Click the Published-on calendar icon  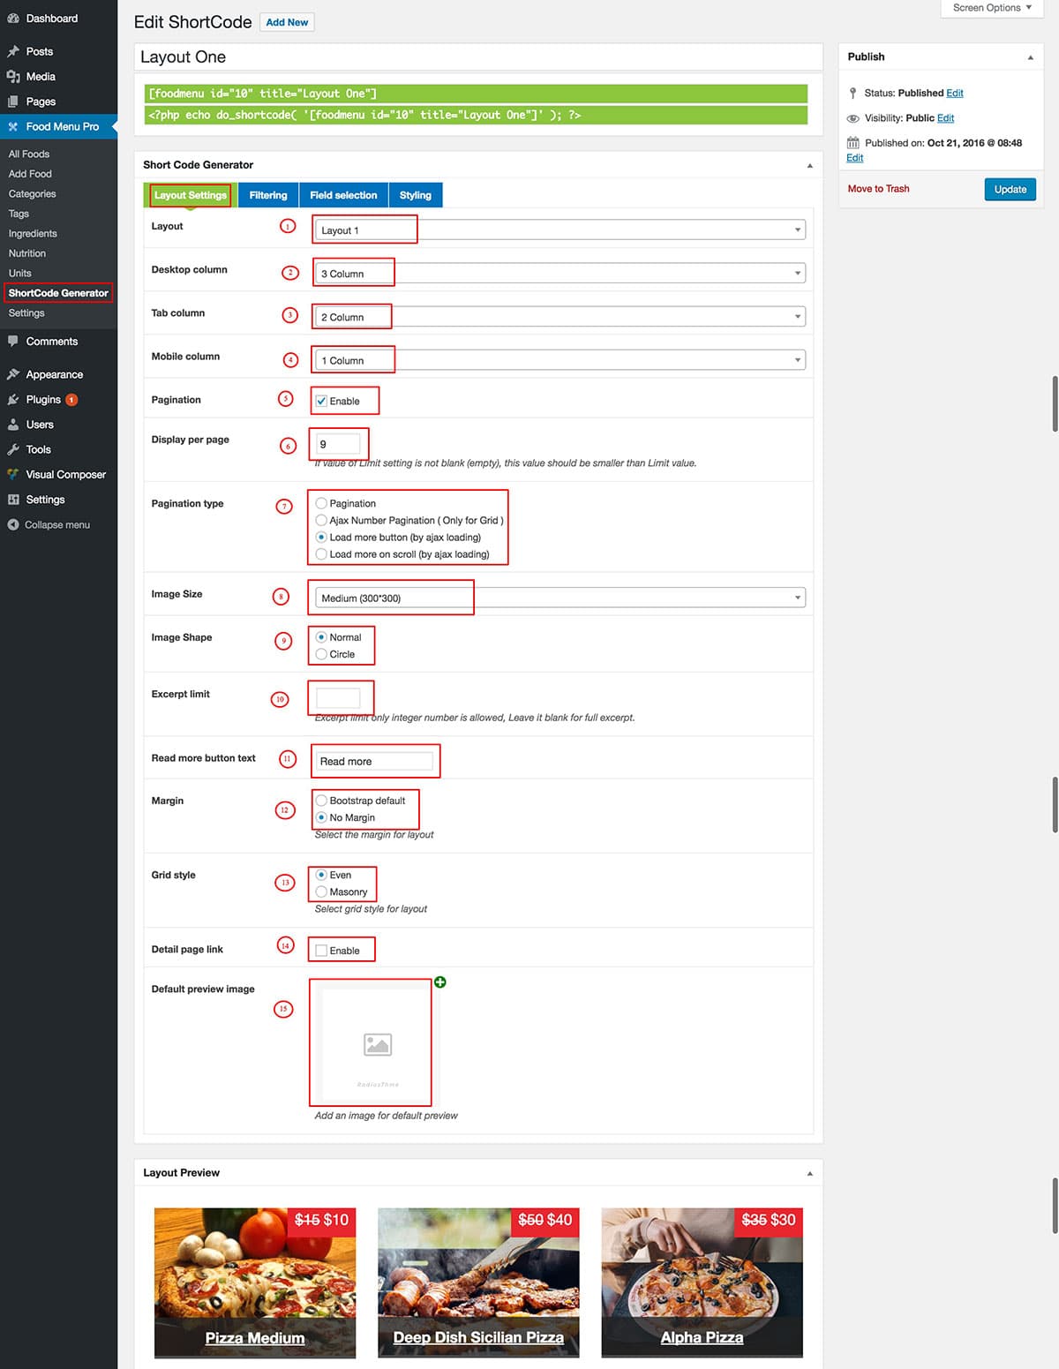852,143
